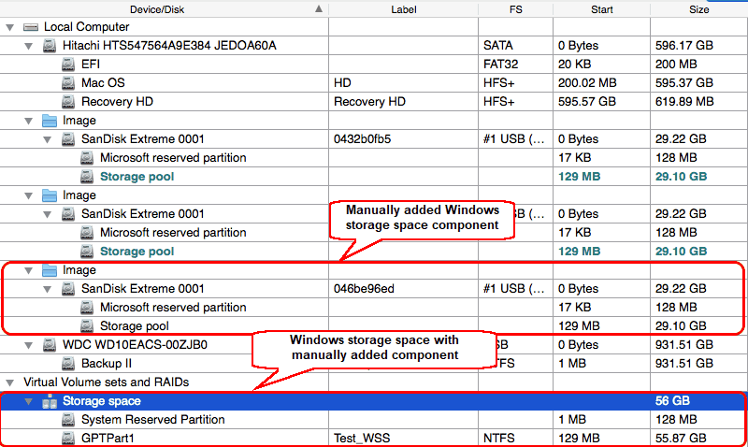Screen dimensions: 748x447
Task: Collapse the Local Computer tree node
Action: (11, 27)
